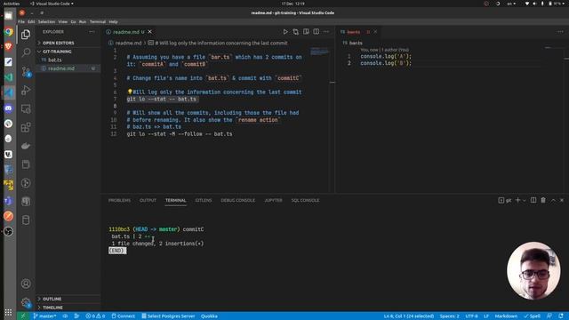Screen dimensions: 569x320
Task: Expand the Outline section
Action: click(68, 299)
